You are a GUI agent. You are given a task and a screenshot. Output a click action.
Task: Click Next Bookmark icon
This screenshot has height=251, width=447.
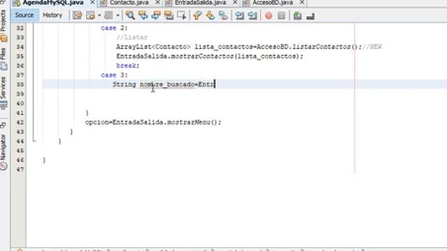pyautogui.click(x=210, y=15)
